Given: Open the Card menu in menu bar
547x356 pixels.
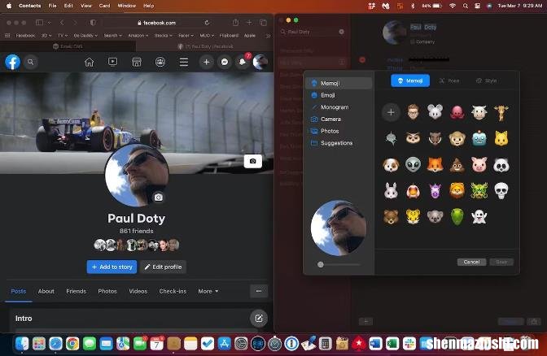Looking at the screenshot, I should (105, 6).
